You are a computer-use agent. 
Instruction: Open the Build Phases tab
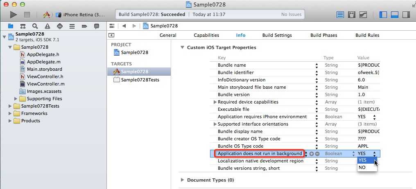click(x=324, y=35)
